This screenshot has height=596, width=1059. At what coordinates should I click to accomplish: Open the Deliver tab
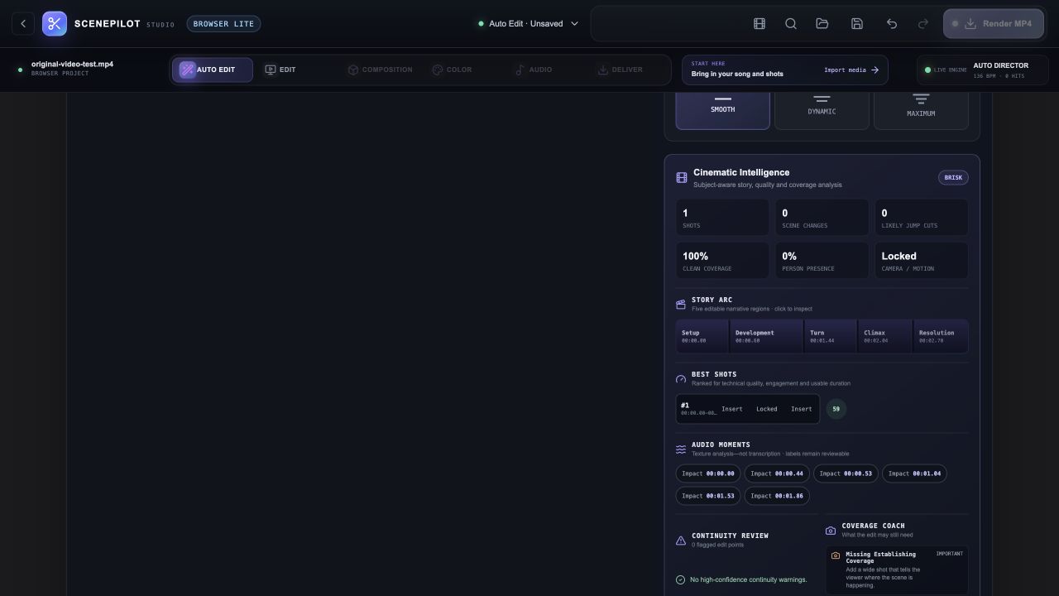[x=621, y=70]
